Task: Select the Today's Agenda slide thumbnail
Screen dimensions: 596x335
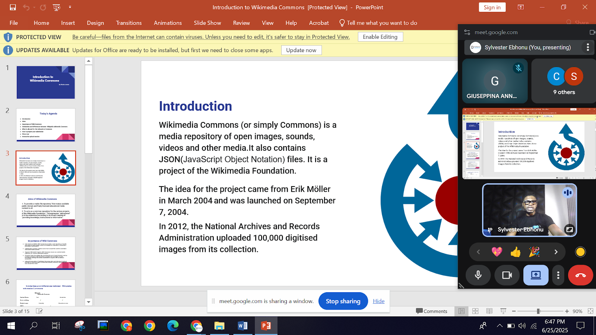Action: coord(46,125)
